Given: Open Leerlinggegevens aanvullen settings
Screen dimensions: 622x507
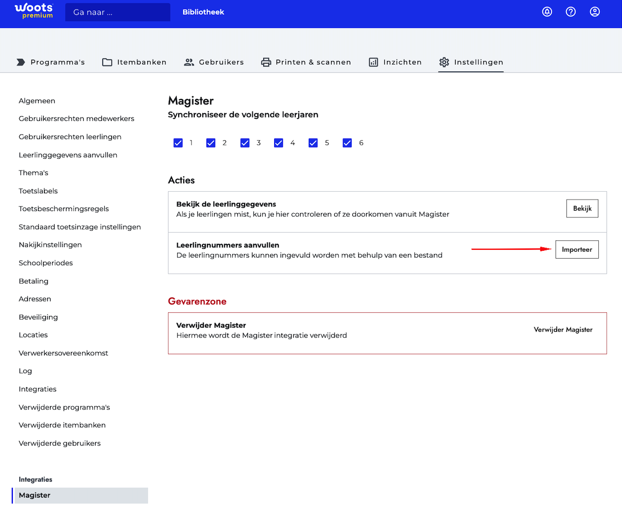Looking at the screenshot, I should click(x=68, y=155).
